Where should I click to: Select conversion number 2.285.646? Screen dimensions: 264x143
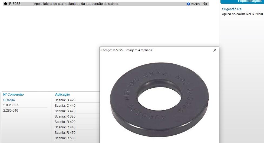click(x=11, y=110)
